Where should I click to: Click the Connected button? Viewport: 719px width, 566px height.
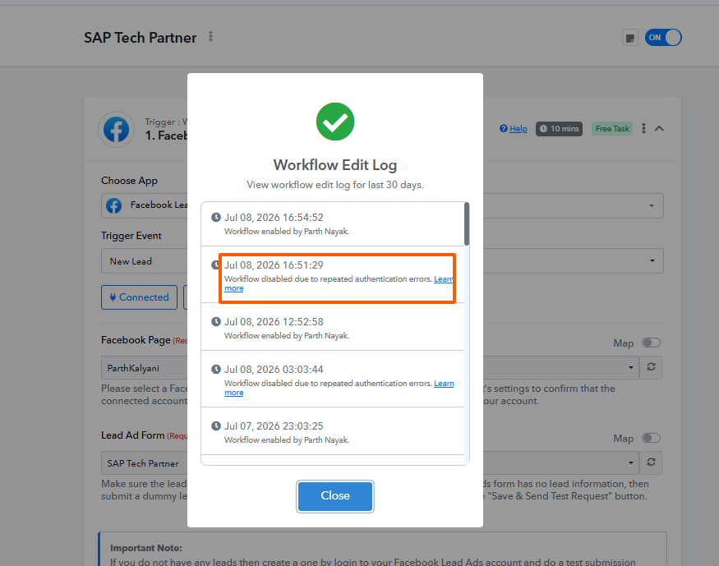(x=140, y=297)
